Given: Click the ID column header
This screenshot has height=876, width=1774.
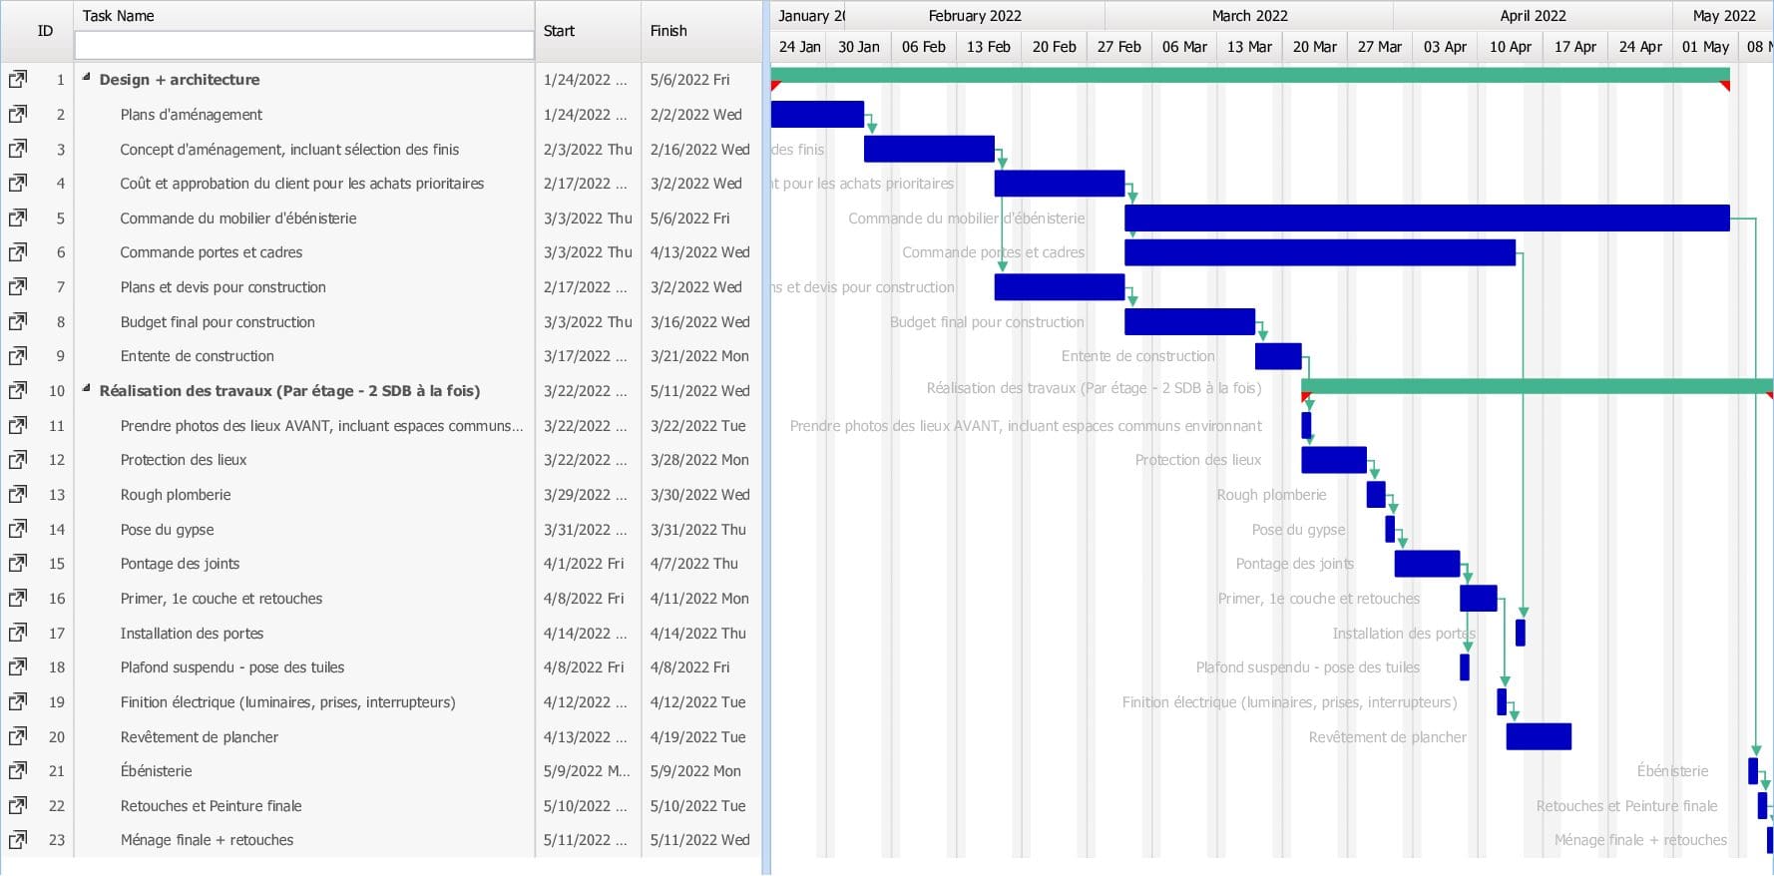Looking at the screenshot, I should (x=45, y=31).
